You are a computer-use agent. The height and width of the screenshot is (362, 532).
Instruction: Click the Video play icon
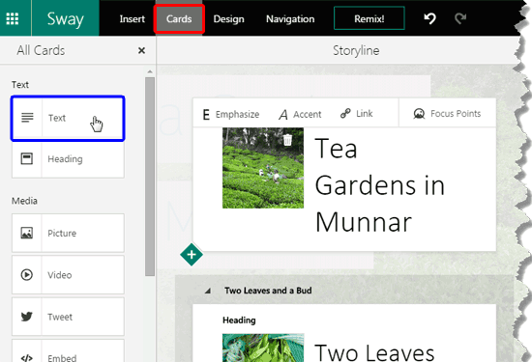point(27,274)
